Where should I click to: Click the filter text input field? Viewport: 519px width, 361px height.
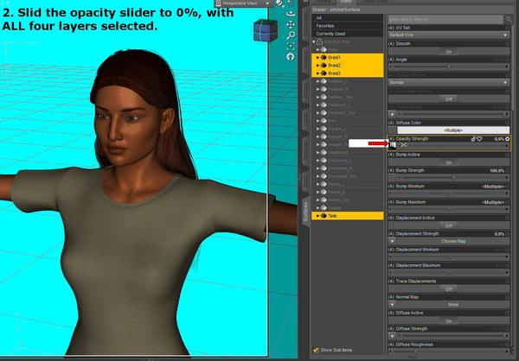445,20
